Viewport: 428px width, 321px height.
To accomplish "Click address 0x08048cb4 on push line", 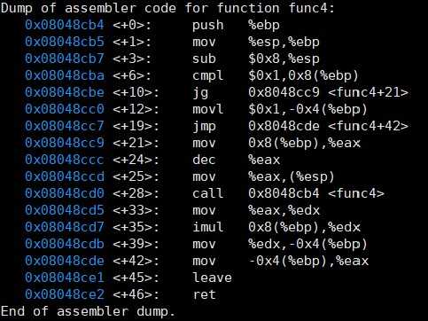I will coord(65,25).
